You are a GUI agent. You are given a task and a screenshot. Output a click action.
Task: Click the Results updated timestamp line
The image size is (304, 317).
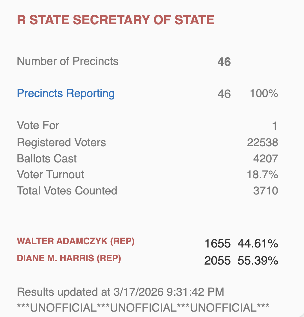coord(121,292)
